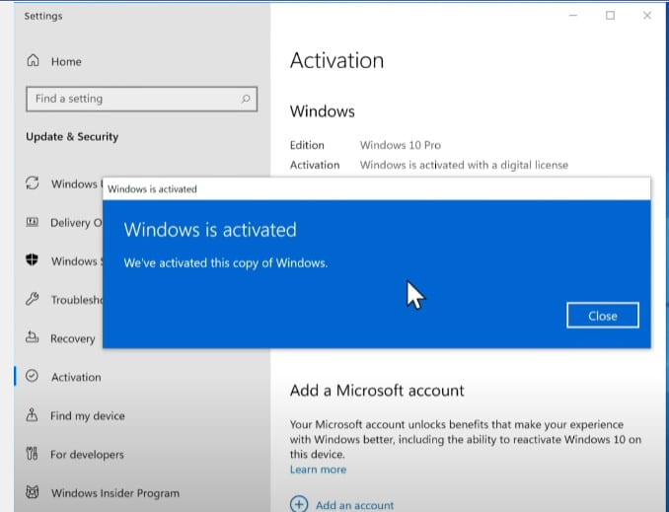This screenshot has width=669, height=512.
Task: Select Activation in the sidebar
Action: pos(76,377)
